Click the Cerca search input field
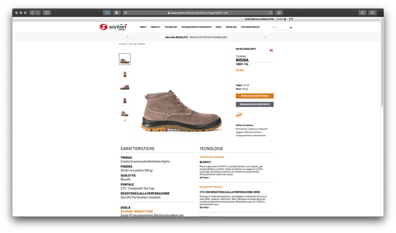The width and height of the screenshot is (396, 233). 280,27
